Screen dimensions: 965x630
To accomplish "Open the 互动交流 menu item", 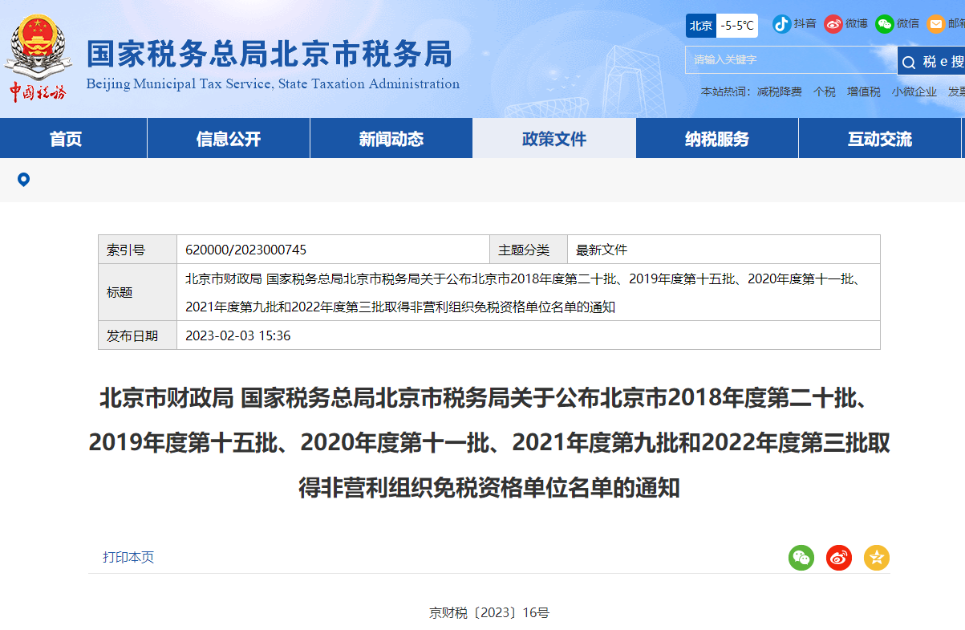I will coord(879,137).
